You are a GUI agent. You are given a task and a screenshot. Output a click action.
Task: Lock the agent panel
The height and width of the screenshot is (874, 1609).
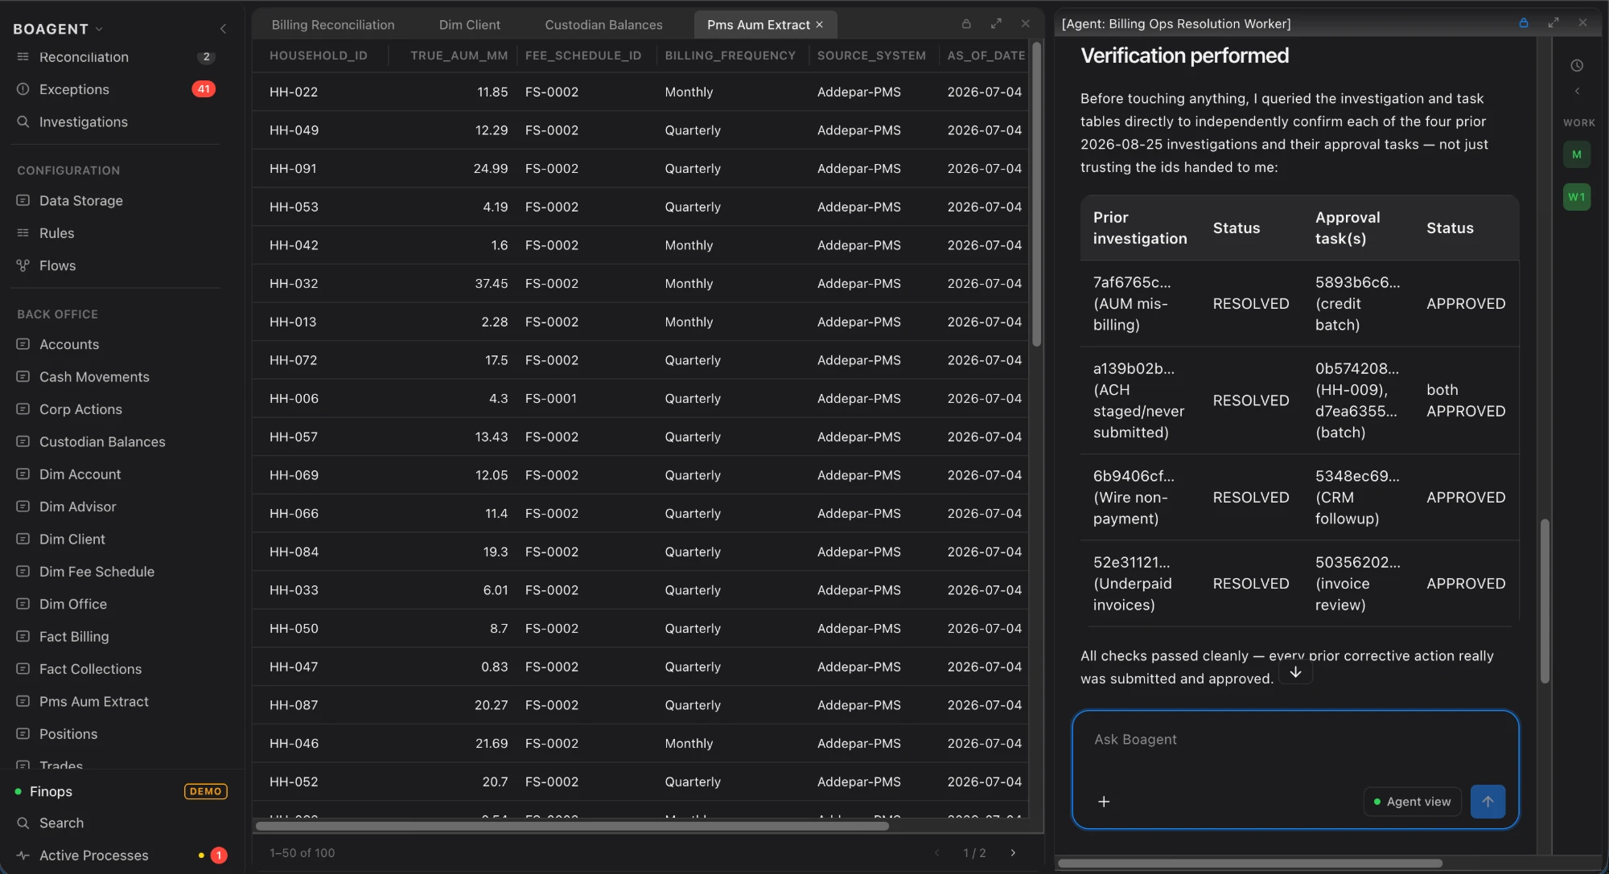pyautogui.click(x=1523, y=23)
